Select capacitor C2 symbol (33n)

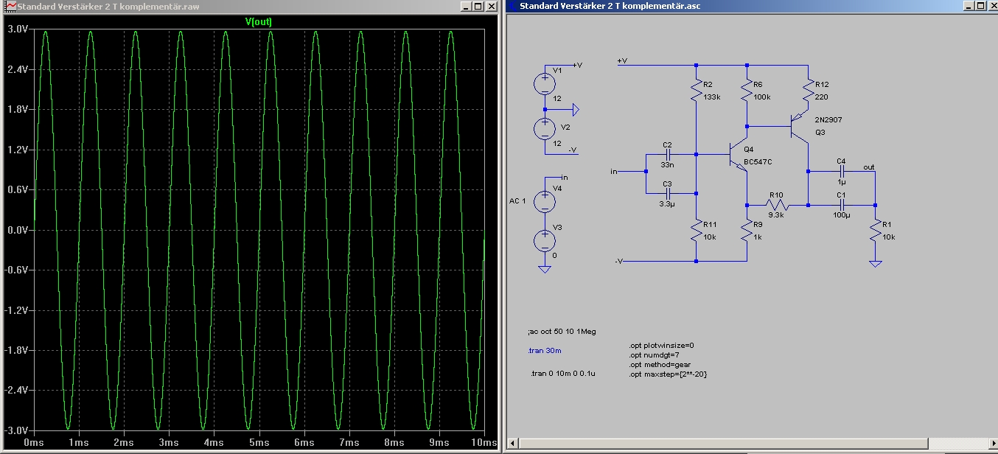point(669,155)
